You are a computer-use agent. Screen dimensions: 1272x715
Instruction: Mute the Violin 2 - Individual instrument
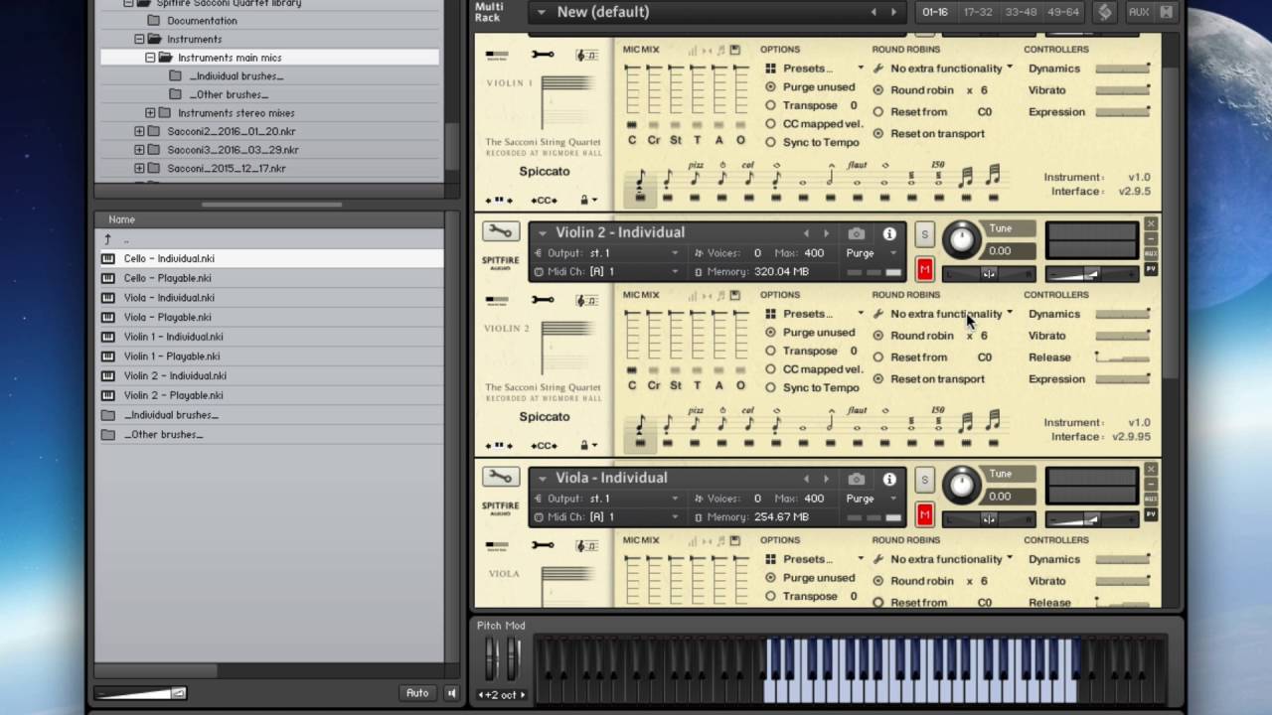pyautogui.click(x=924, y=269)
